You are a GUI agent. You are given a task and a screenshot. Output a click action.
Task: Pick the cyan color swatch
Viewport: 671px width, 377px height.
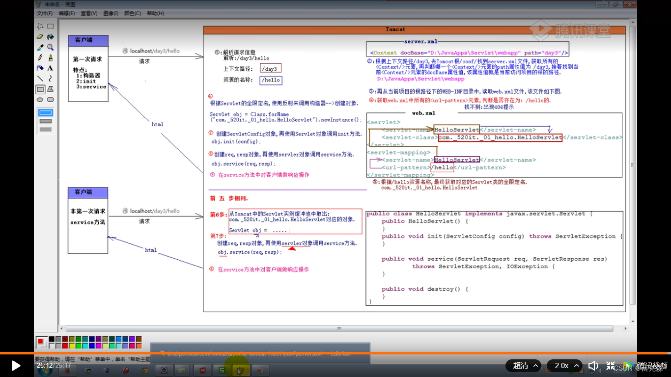(85, 346)
